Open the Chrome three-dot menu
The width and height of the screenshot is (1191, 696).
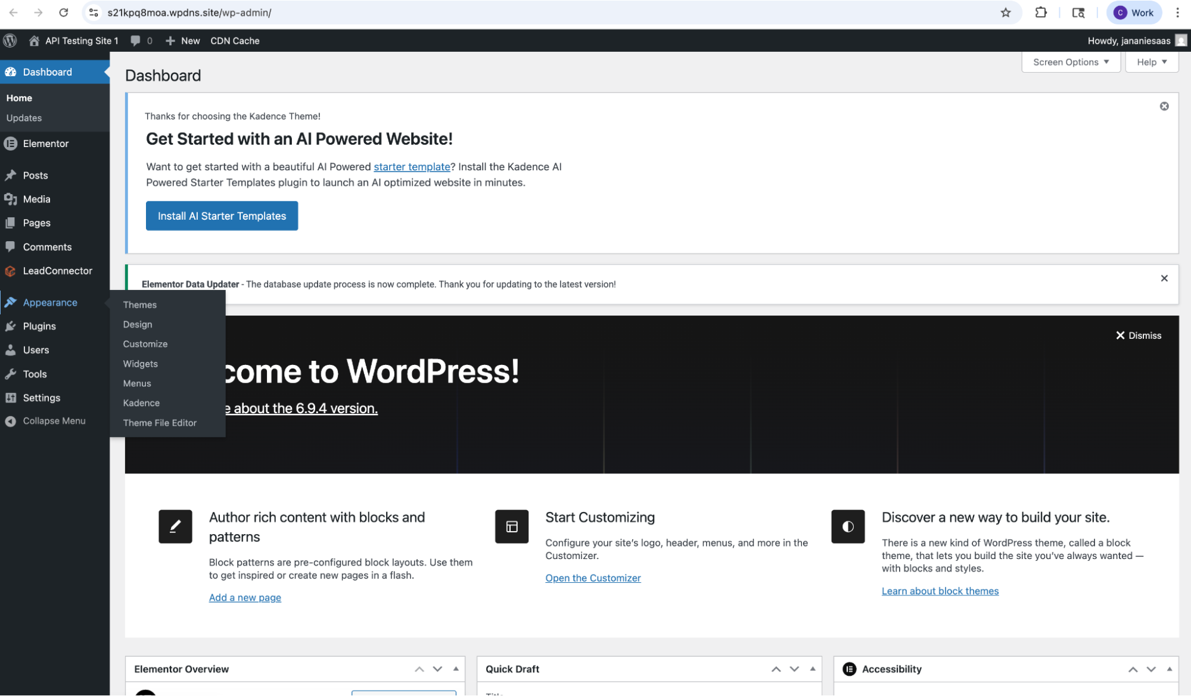(1177, 13)
